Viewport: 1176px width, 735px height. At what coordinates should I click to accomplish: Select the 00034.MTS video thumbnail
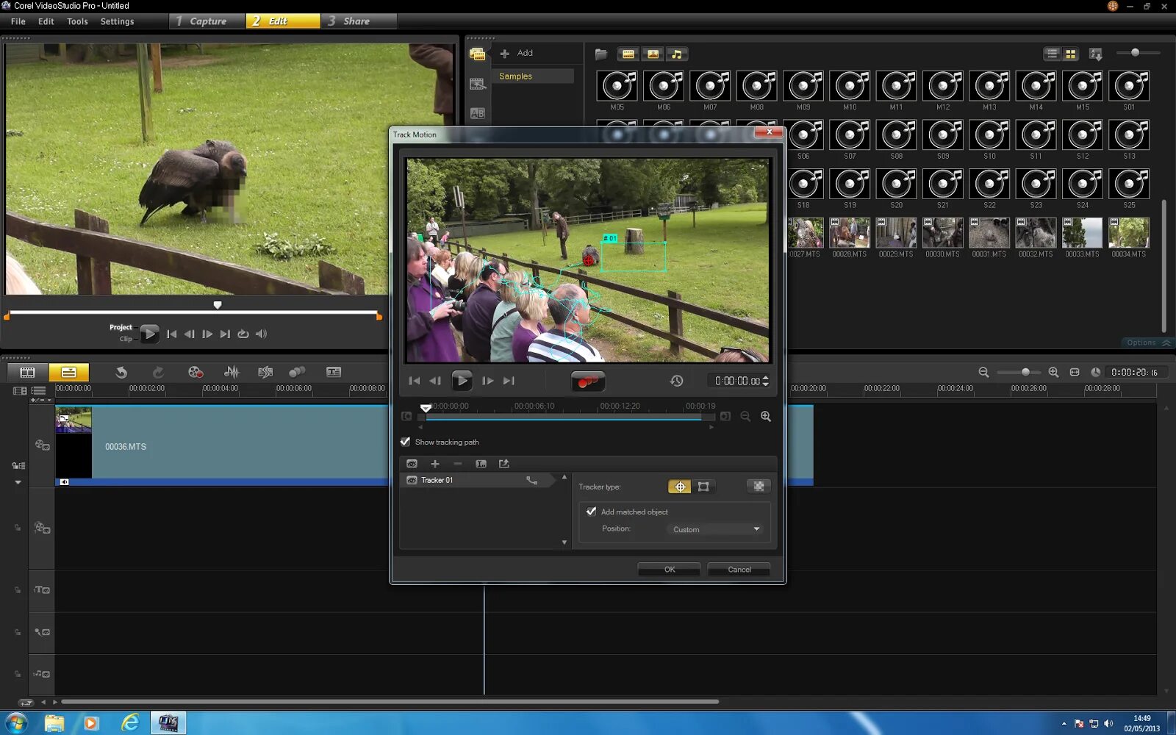click(1129, 233)
